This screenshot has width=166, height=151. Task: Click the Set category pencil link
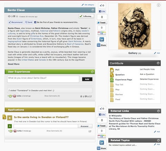pos(88,5)
